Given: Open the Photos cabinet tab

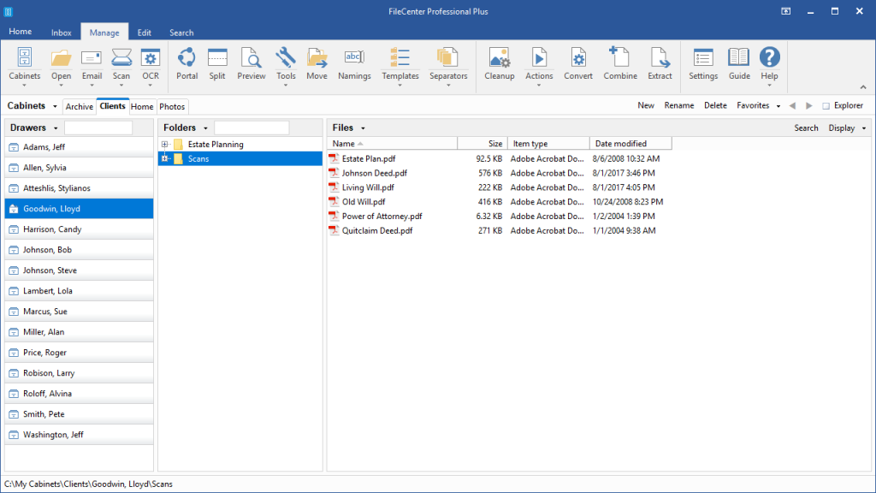Looking at the screenshot, I should tap(172, 106).
